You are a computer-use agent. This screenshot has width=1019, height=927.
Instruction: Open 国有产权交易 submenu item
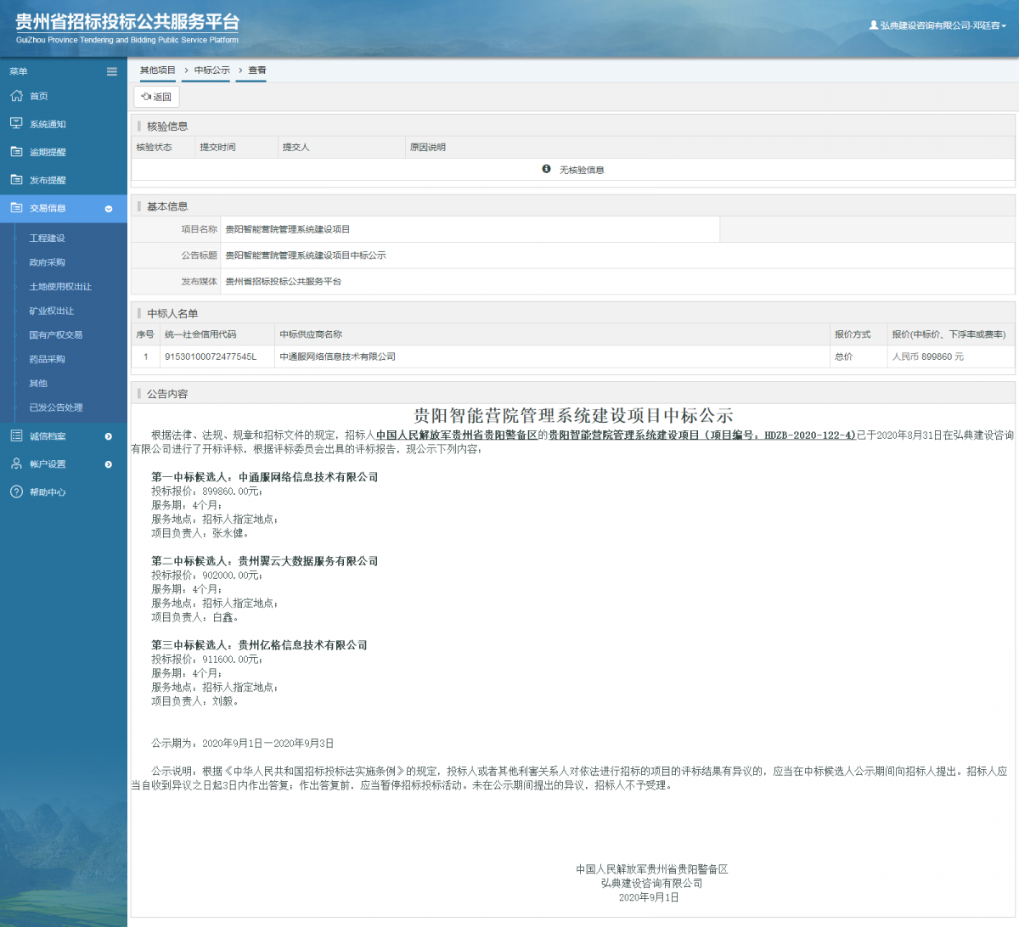(x=56, y=335)
